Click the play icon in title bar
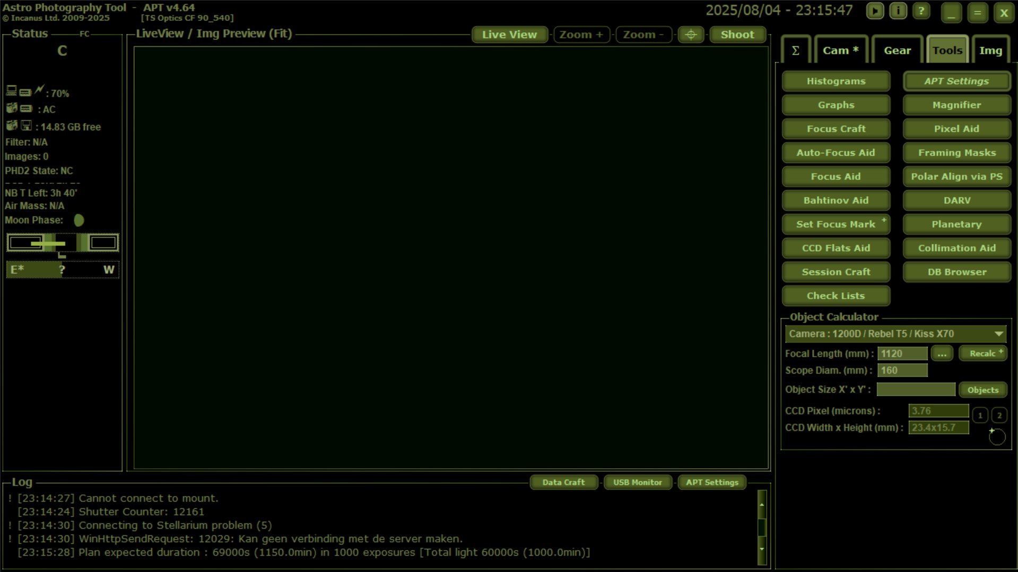The image size is (1018, 572). tap(875, 11)
